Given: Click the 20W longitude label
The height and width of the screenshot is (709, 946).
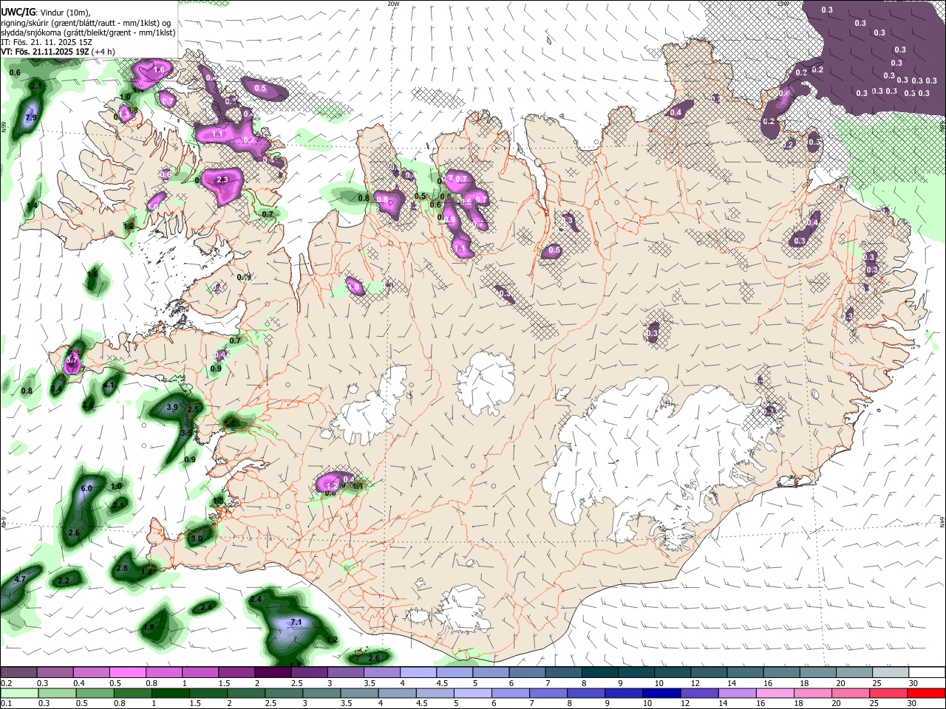Looking at the screenshot, I should pos(393,4).
